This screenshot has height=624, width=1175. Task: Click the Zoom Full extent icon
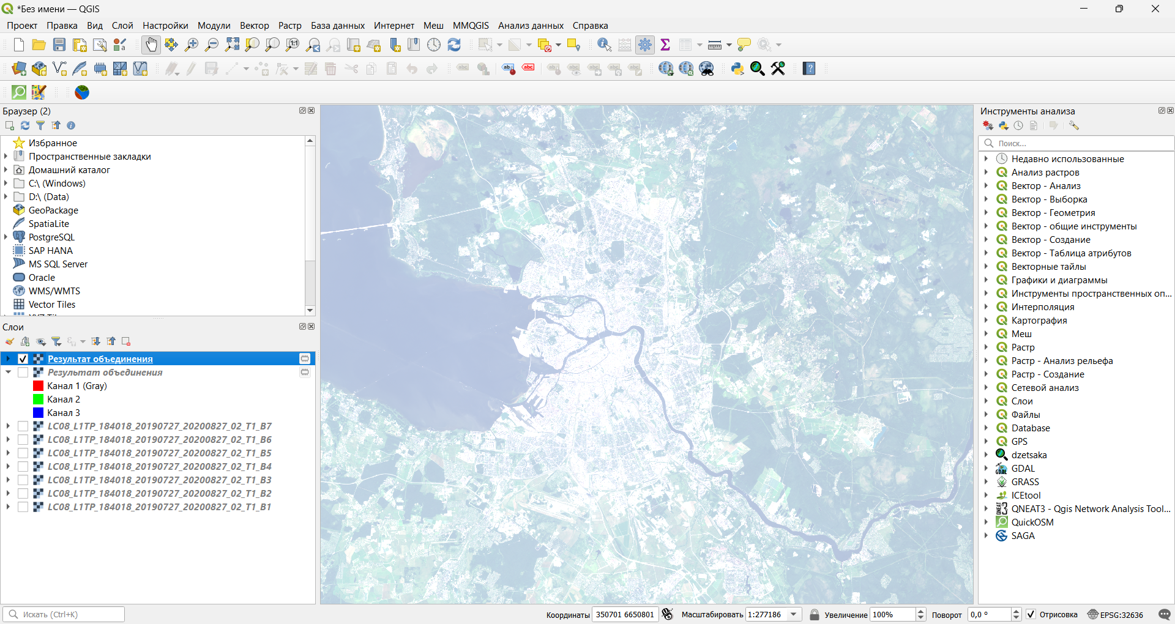click(x=232, y=45)
